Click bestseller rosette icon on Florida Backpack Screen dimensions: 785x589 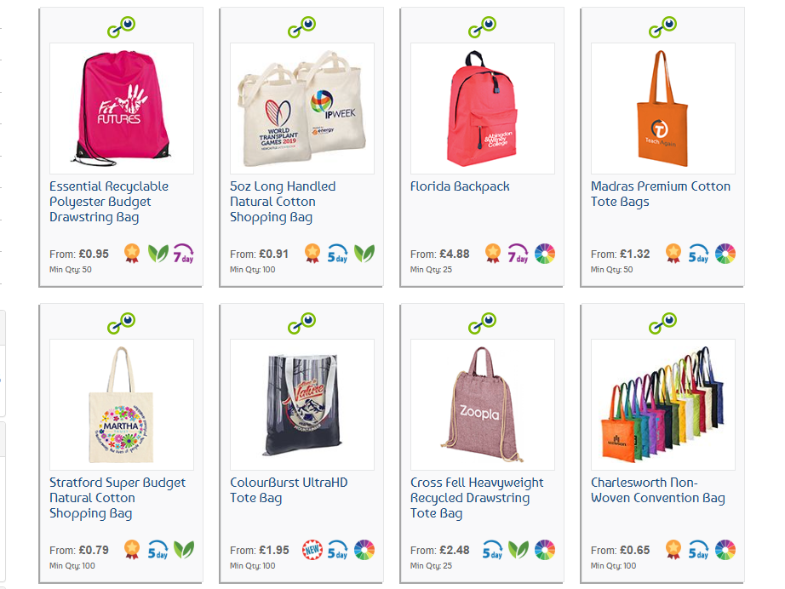(x=493, y=253)
